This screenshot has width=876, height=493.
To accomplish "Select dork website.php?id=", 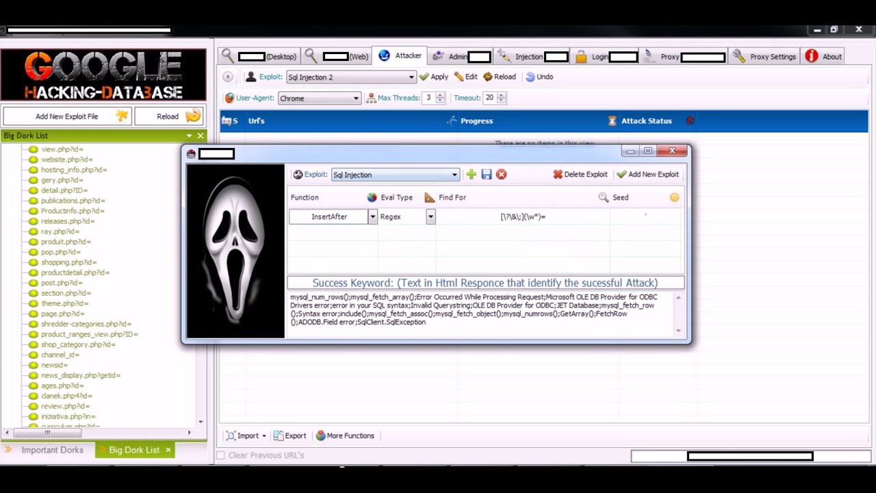I will click(x=66, y=160).
